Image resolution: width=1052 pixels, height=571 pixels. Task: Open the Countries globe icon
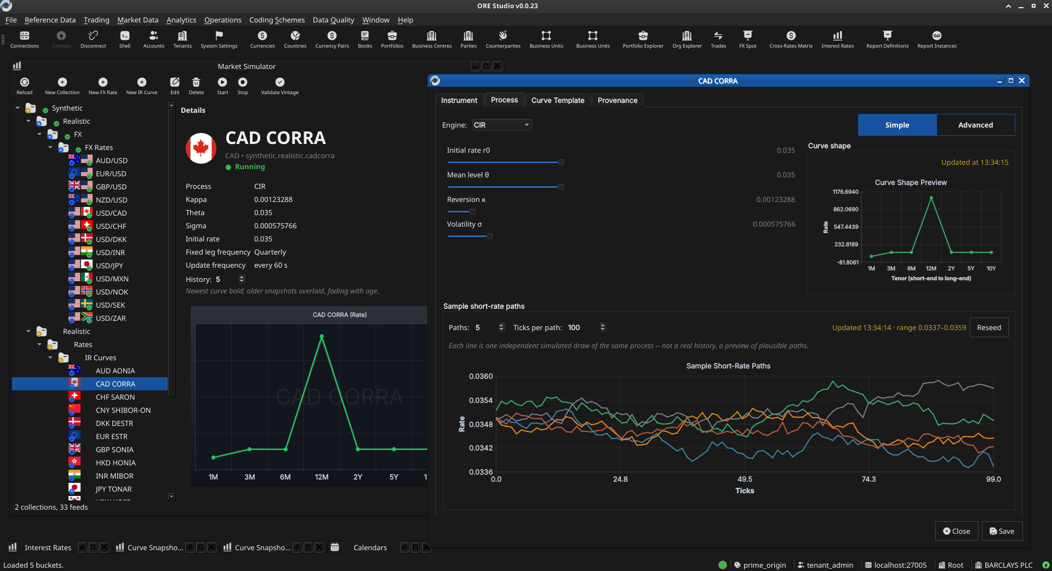295,39
